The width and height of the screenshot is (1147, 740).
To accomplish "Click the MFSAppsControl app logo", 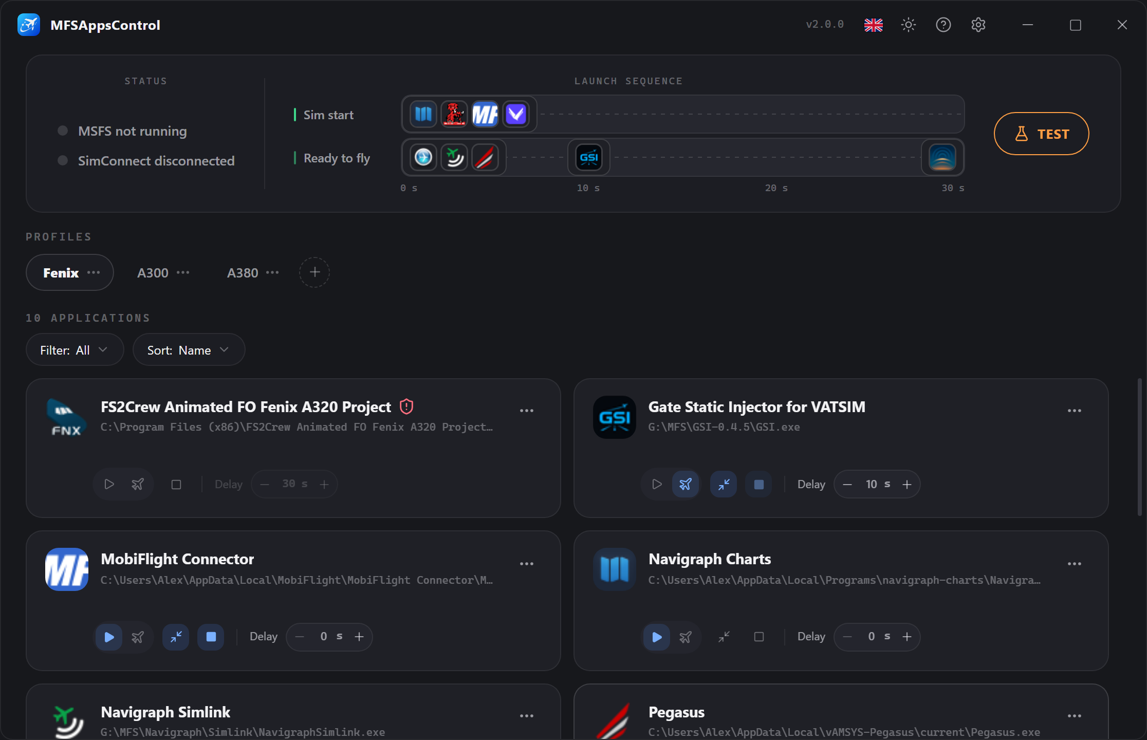I will (29, 25).
